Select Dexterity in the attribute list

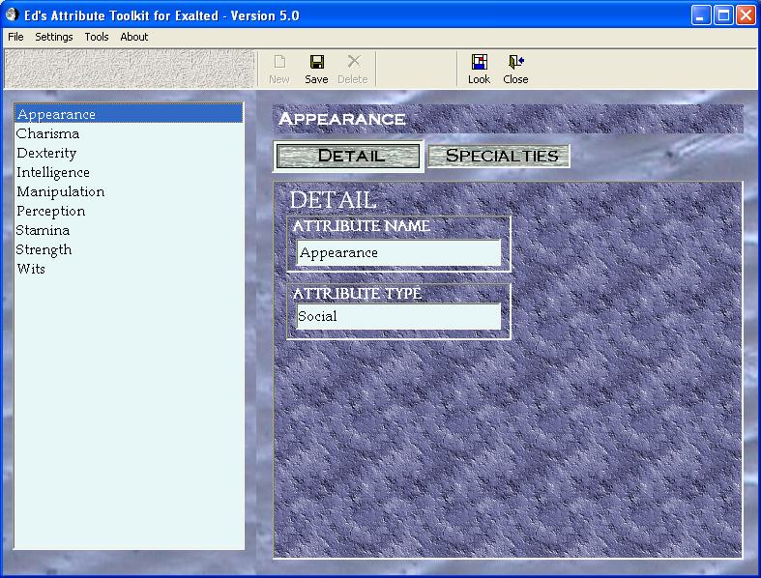[x=129, y=153]
